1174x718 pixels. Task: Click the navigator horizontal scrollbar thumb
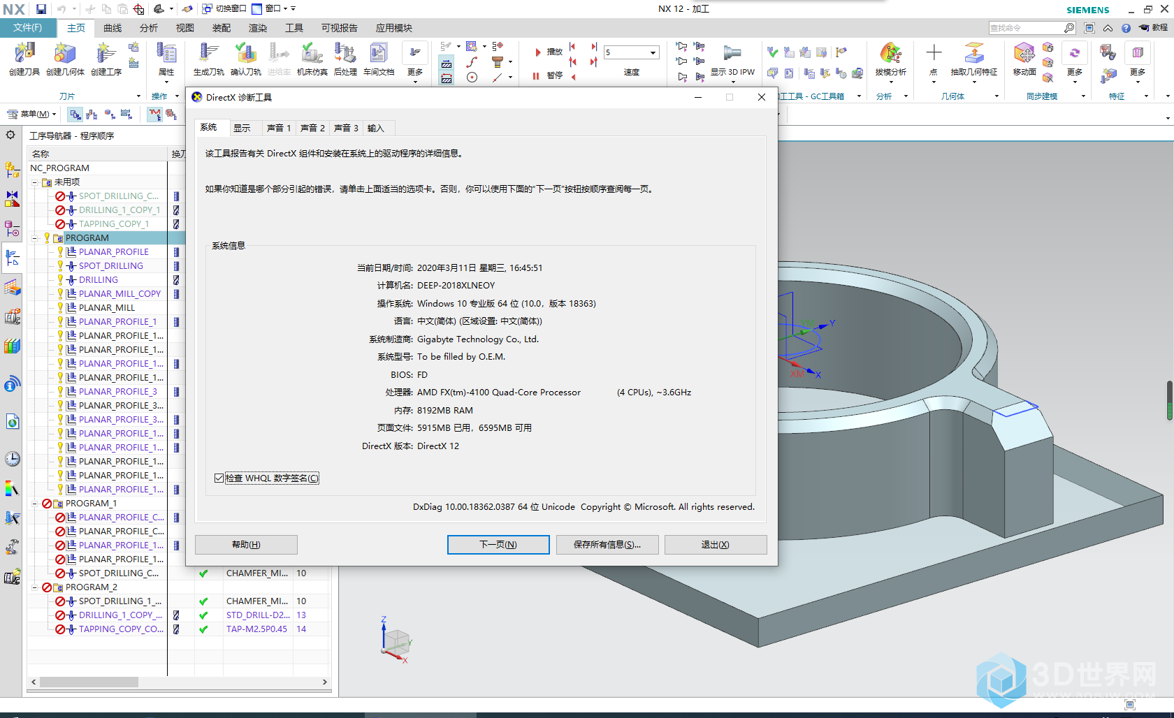89,682
